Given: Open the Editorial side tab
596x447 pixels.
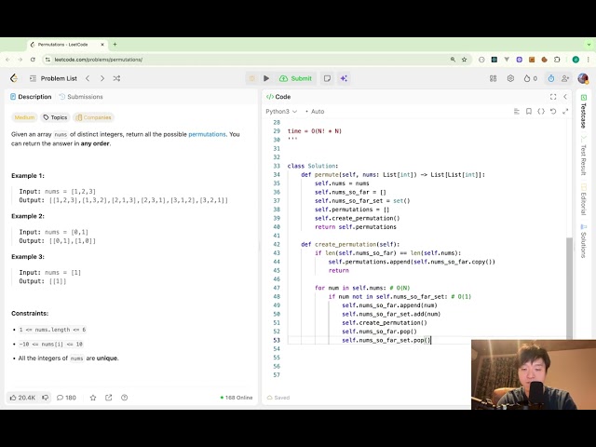Looking at the screenshot, I should [x=584, y=200].
